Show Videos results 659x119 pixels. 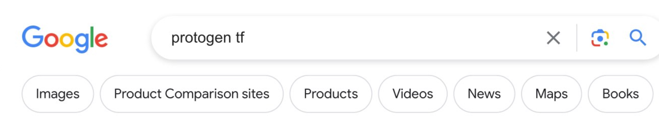click(x=413, y=94)
